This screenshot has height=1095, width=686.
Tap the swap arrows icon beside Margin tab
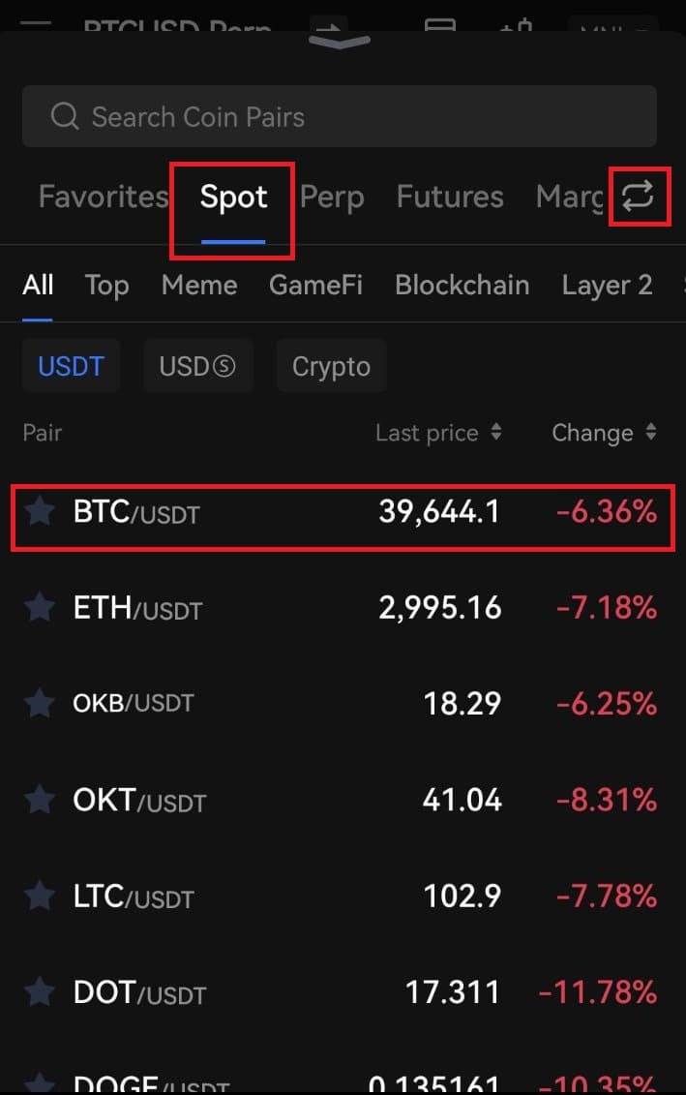[x=638, y=197]
